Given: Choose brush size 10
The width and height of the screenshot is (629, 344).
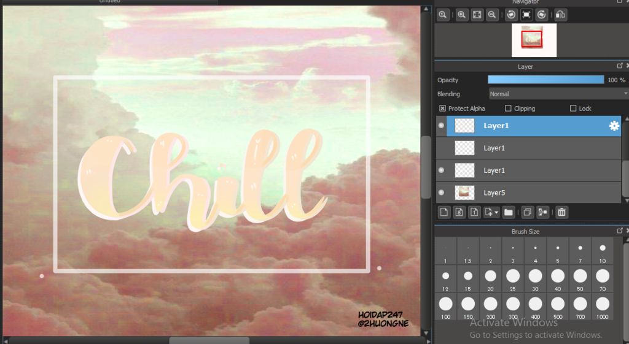Looking at the screenshot, I should pyautogui.click(x=603, y=251).
